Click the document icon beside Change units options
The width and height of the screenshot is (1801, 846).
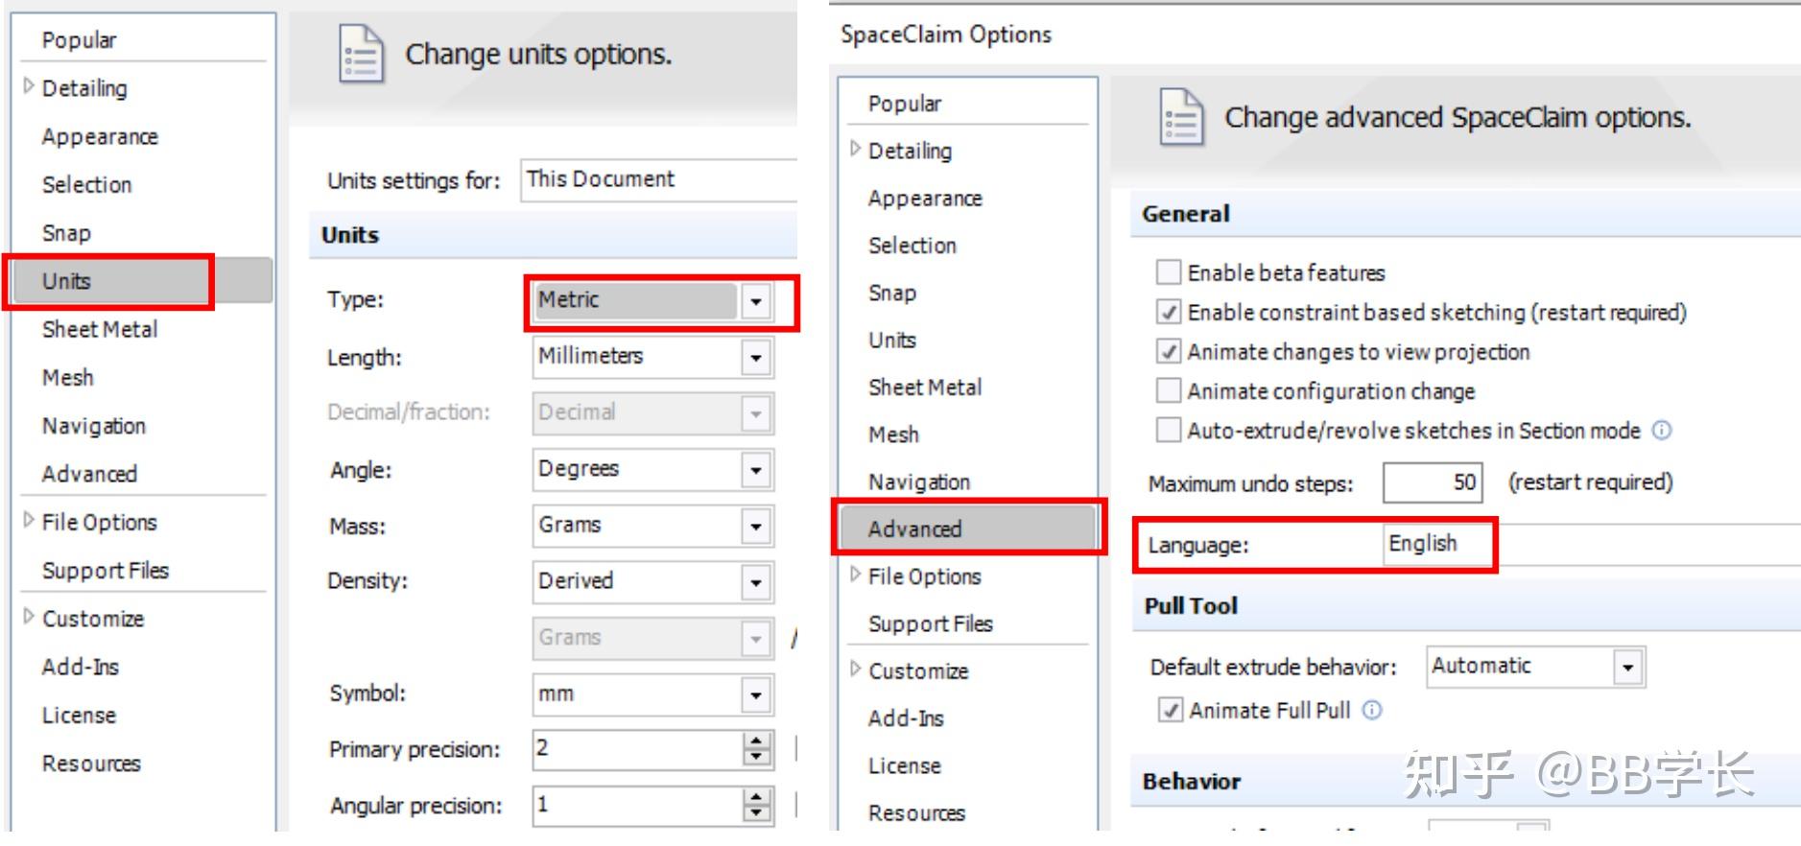pos(361,55)
